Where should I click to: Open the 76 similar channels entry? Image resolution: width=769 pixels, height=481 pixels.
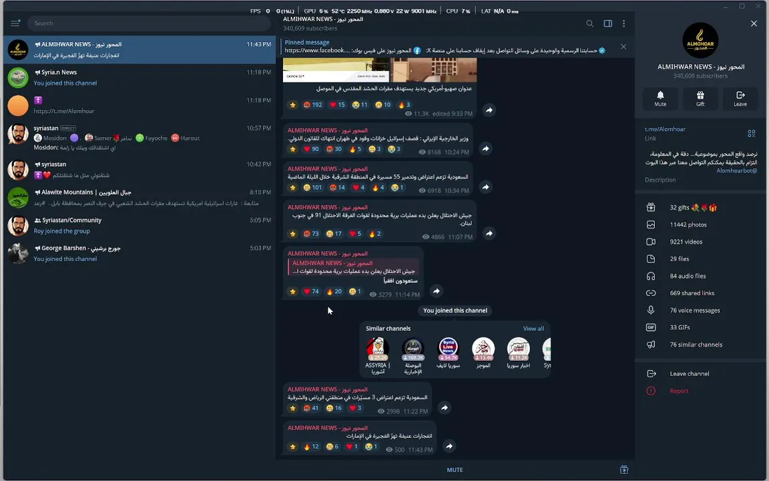point(700,345)
